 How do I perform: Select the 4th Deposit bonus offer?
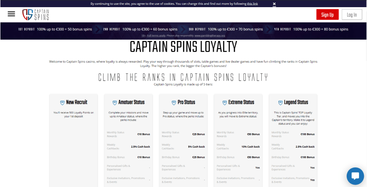311,29
